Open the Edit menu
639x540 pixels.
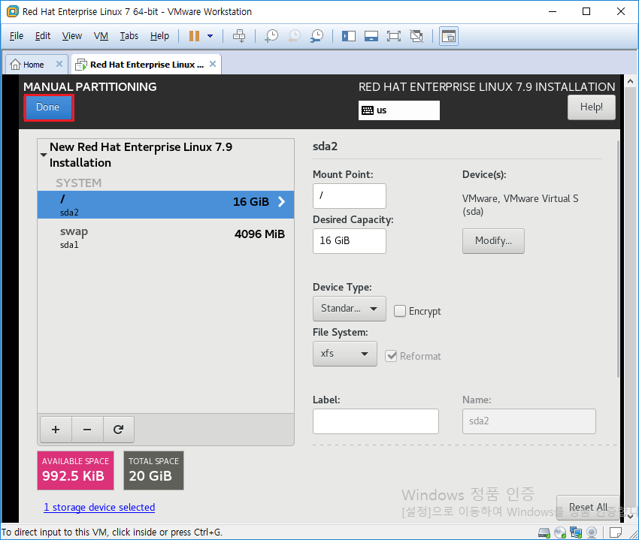point(43,36)
